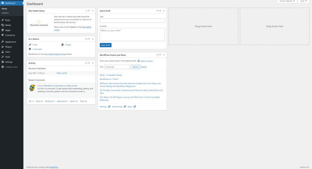Screen dimensions: 312x169
Task: Click the Collapse menu arrow icon
Action: pyautogui.click(x=2, y=67)
